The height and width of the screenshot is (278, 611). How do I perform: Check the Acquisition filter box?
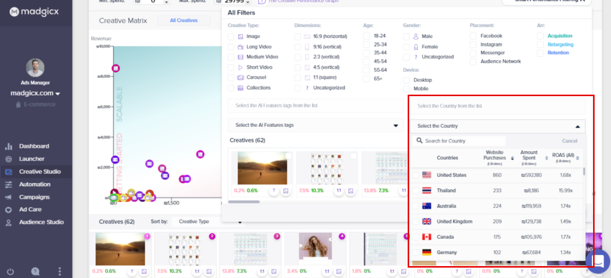point(540,36)
